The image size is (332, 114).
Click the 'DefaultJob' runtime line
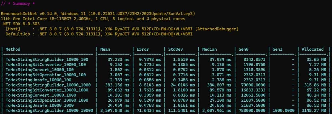pyautogui.click(x=99, y=34)
